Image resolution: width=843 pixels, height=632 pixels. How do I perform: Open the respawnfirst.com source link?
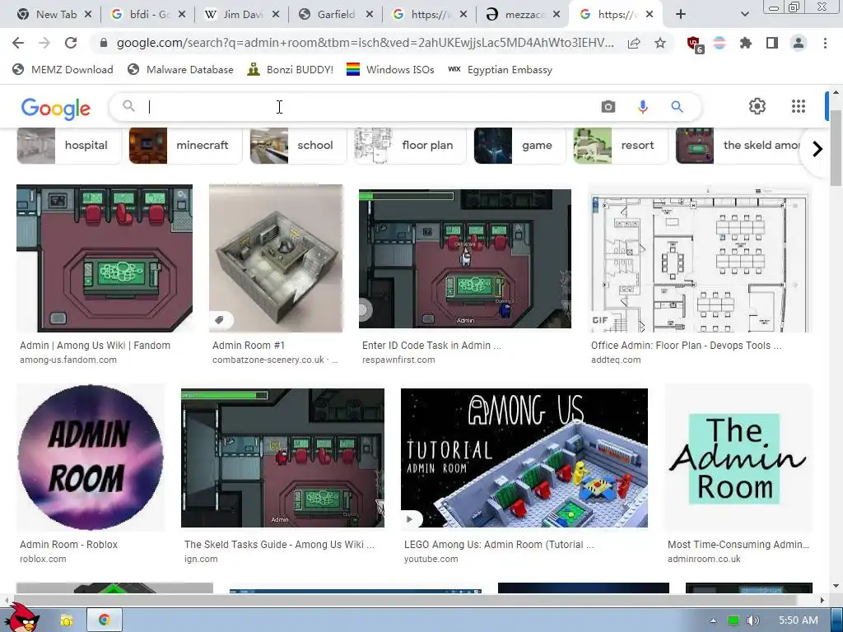pyautogui.click(x=398, y=360)
